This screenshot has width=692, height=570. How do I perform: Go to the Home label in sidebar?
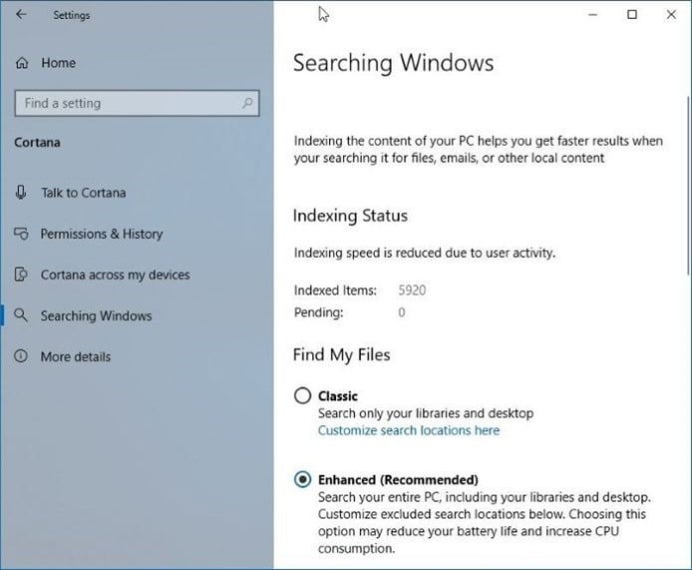(58, 63)
